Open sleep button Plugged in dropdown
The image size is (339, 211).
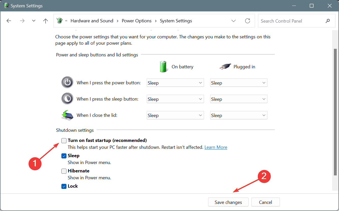click(239, 99)
